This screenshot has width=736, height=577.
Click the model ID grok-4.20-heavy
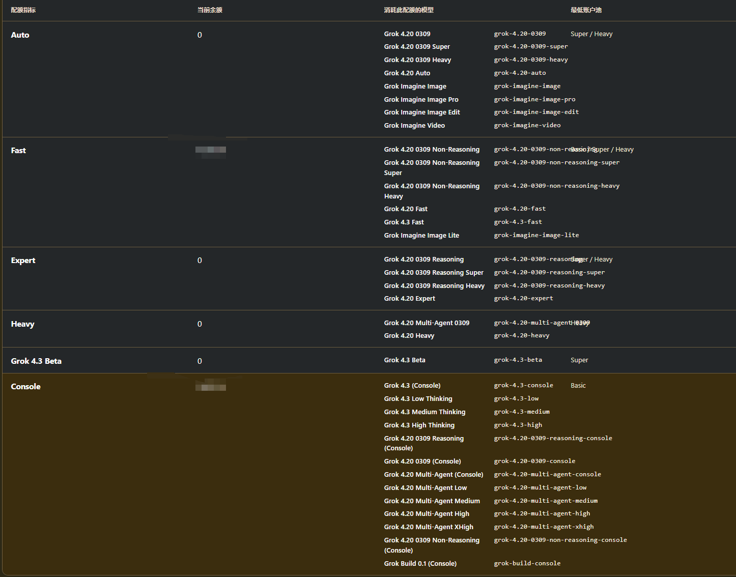point(522,335)
